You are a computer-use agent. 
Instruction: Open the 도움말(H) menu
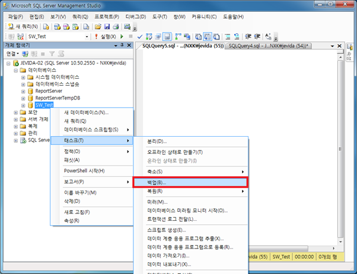coord(233,17)
